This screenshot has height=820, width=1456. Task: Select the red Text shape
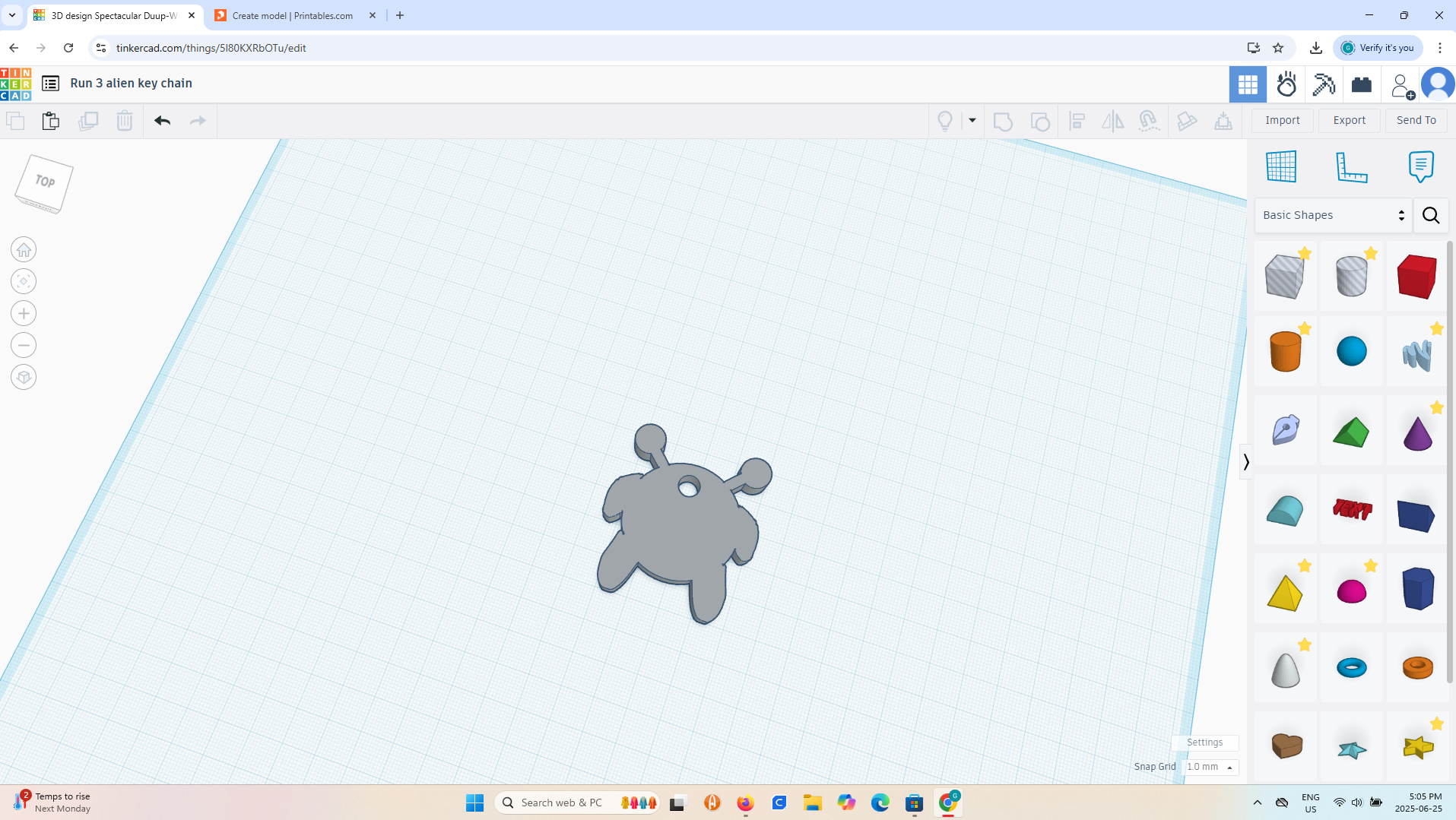[1351, 510]
